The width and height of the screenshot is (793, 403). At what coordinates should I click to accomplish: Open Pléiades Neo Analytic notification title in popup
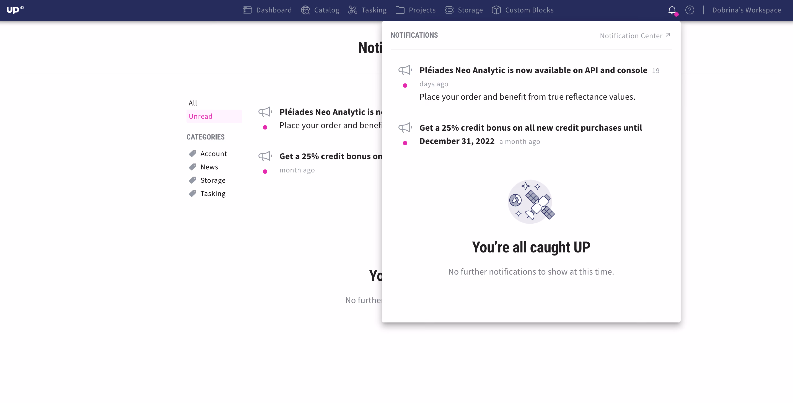pyautogui.click(x=533, y=70)
